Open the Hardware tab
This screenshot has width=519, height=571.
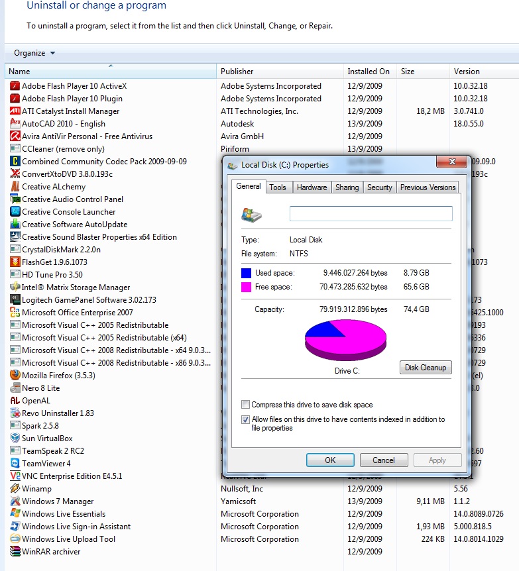(312, 187)
